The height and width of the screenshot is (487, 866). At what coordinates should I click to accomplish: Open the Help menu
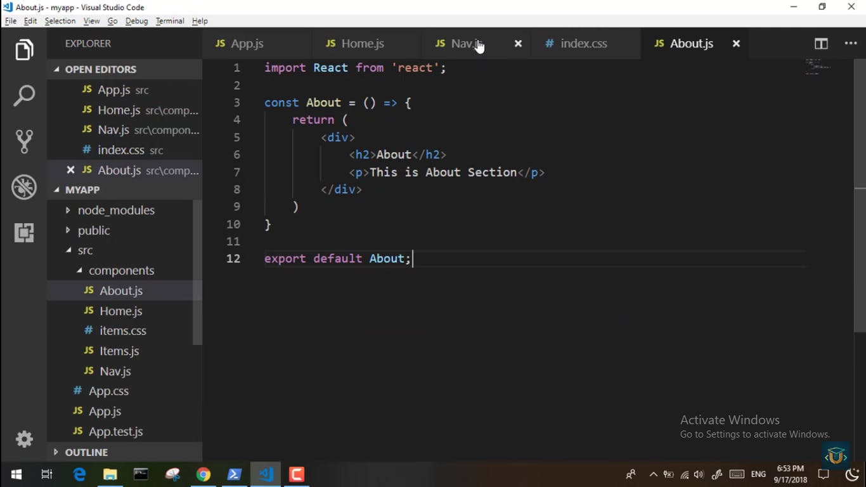(200, 21)
